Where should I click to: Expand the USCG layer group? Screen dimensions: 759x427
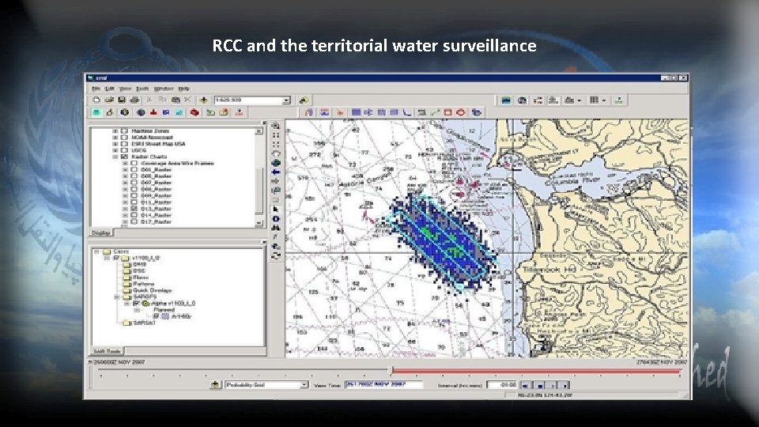115,150
